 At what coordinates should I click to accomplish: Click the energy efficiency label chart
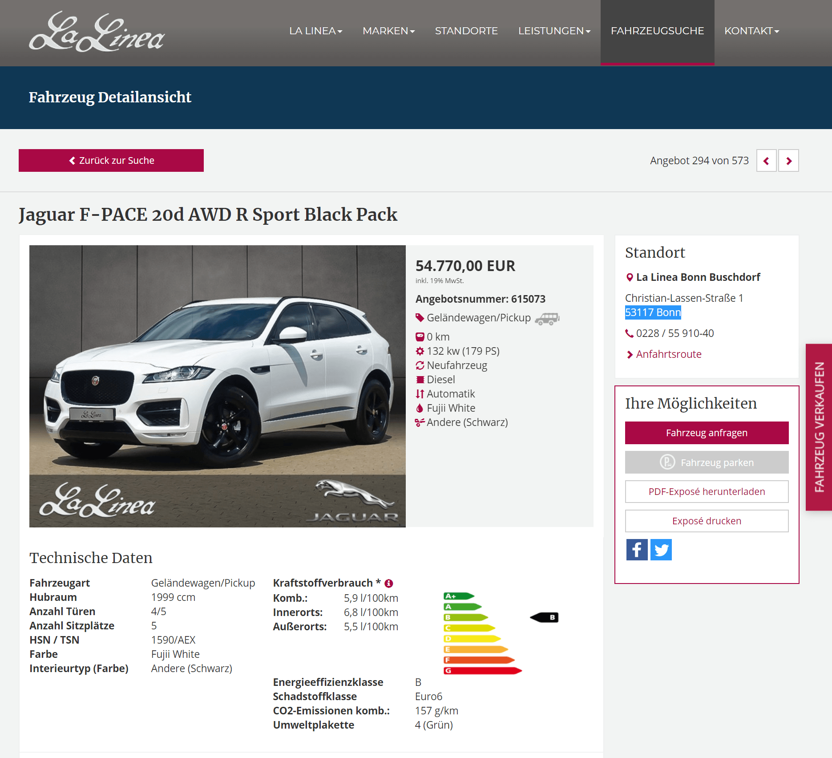[483, 633]
